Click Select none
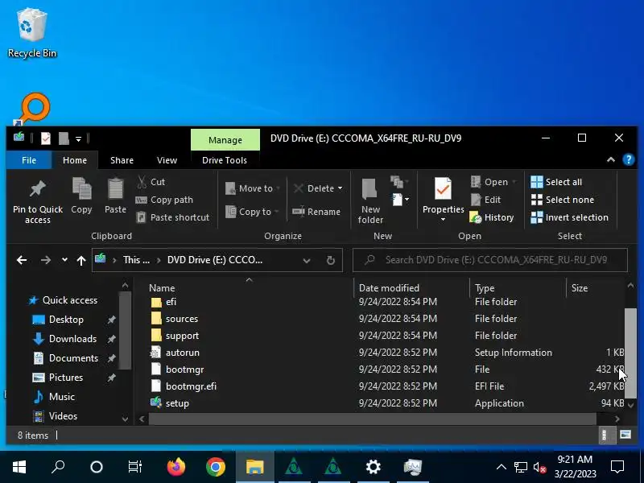The image size is (644, 483). (562, 200)
